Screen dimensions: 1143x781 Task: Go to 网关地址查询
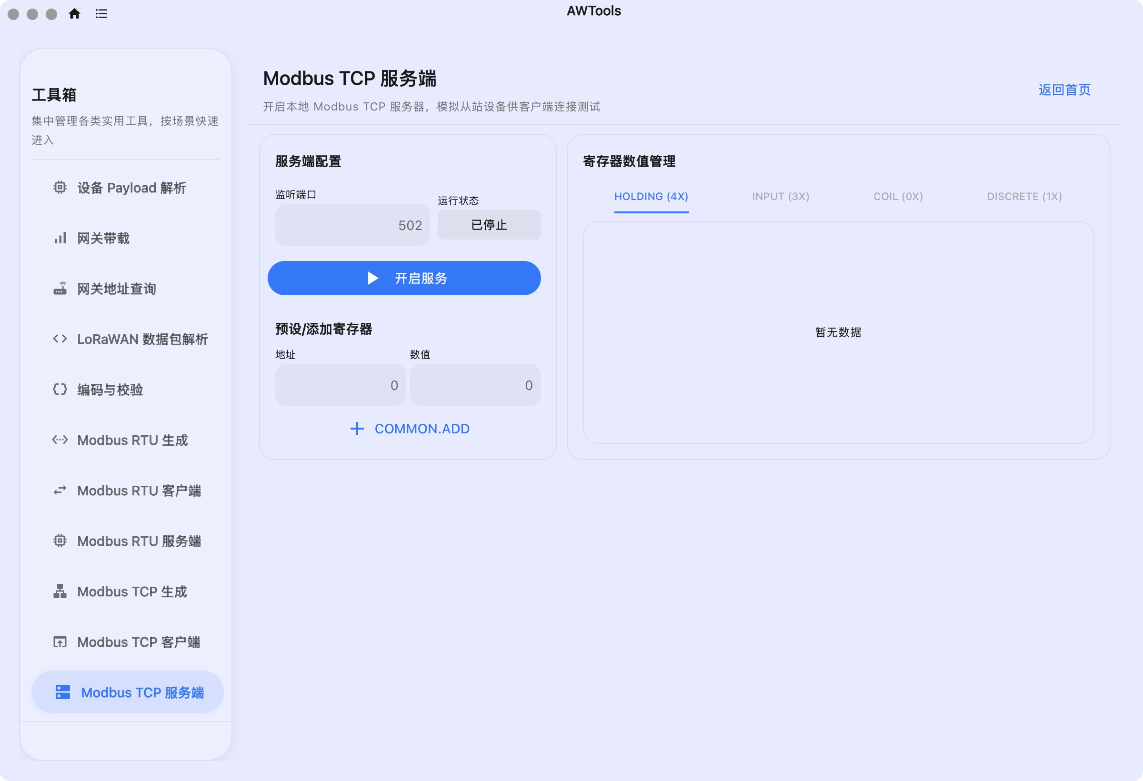pyautogui.click(x=127, y=289)
